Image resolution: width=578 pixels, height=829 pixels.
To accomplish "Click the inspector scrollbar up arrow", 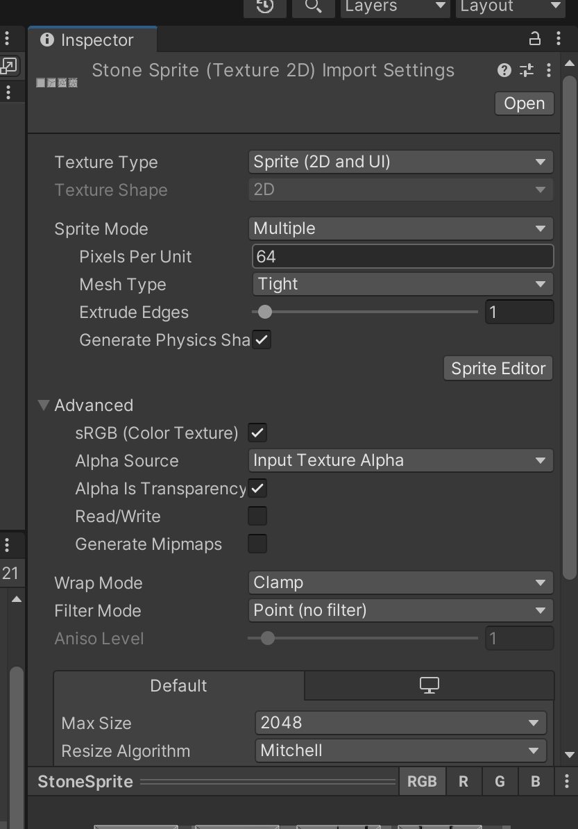I will pos(570,63).
